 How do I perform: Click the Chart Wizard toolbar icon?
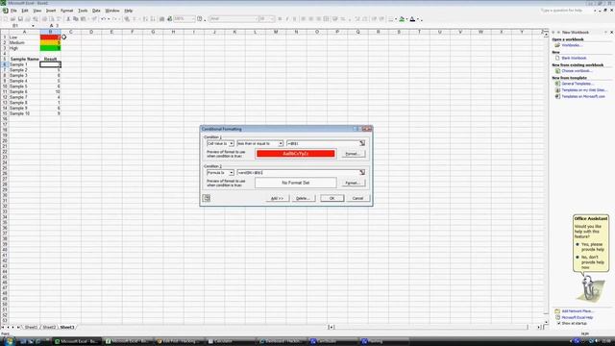[x=161, y=19]
